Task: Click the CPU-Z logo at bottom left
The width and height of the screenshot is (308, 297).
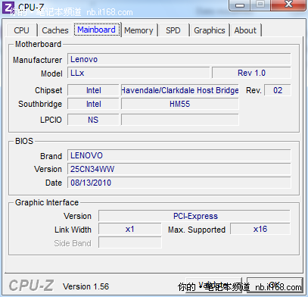Action: (x=31, y=286)
